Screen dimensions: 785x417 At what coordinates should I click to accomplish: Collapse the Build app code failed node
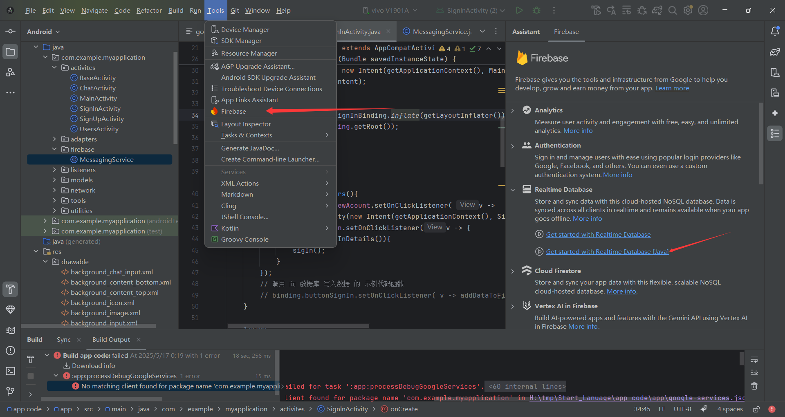pyautogui.click(x=47, y=355)
